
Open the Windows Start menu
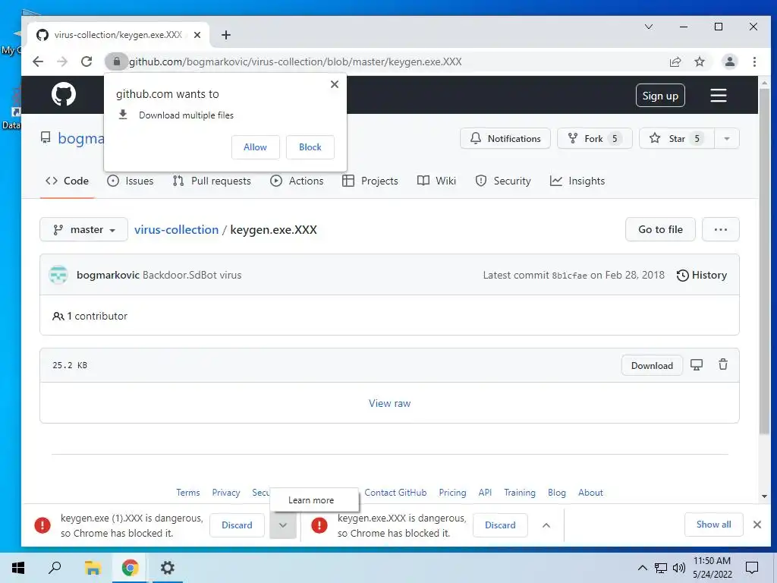click(x=18, y=568)
